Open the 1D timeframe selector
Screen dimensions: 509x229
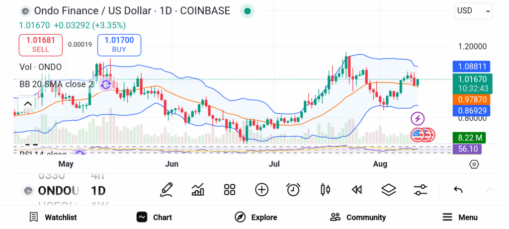tap(98, 191)
